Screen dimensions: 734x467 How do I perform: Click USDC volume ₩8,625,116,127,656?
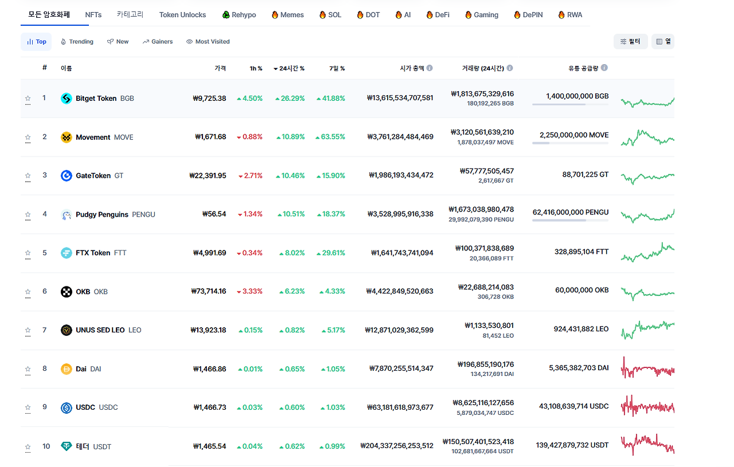[x=483, y=403]
